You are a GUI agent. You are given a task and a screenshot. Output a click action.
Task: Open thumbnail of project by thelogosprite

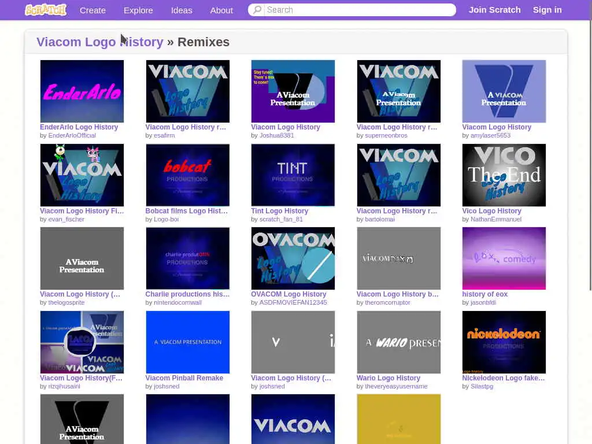coord(82,258)
